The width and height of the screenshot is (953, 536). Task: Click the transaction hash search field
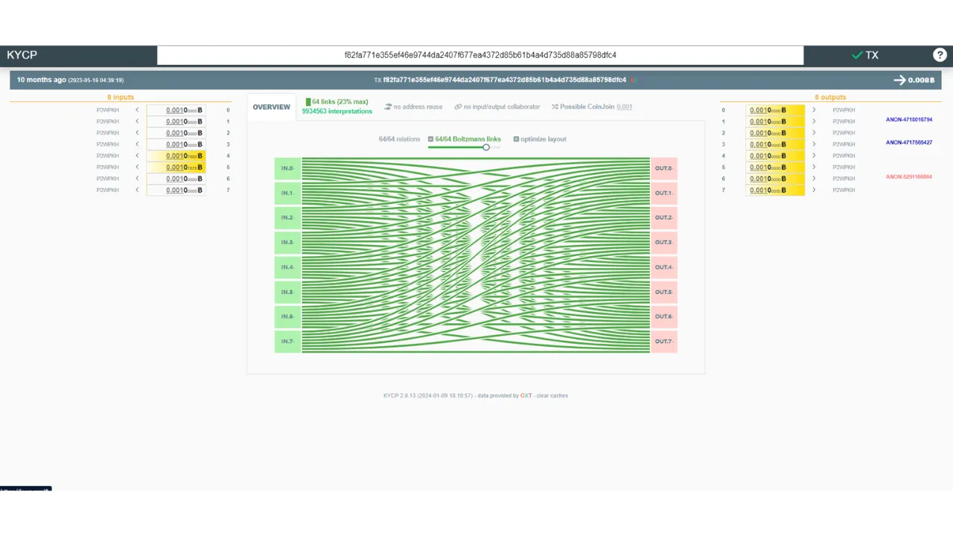pyautogui.click(x=480, y=55)
